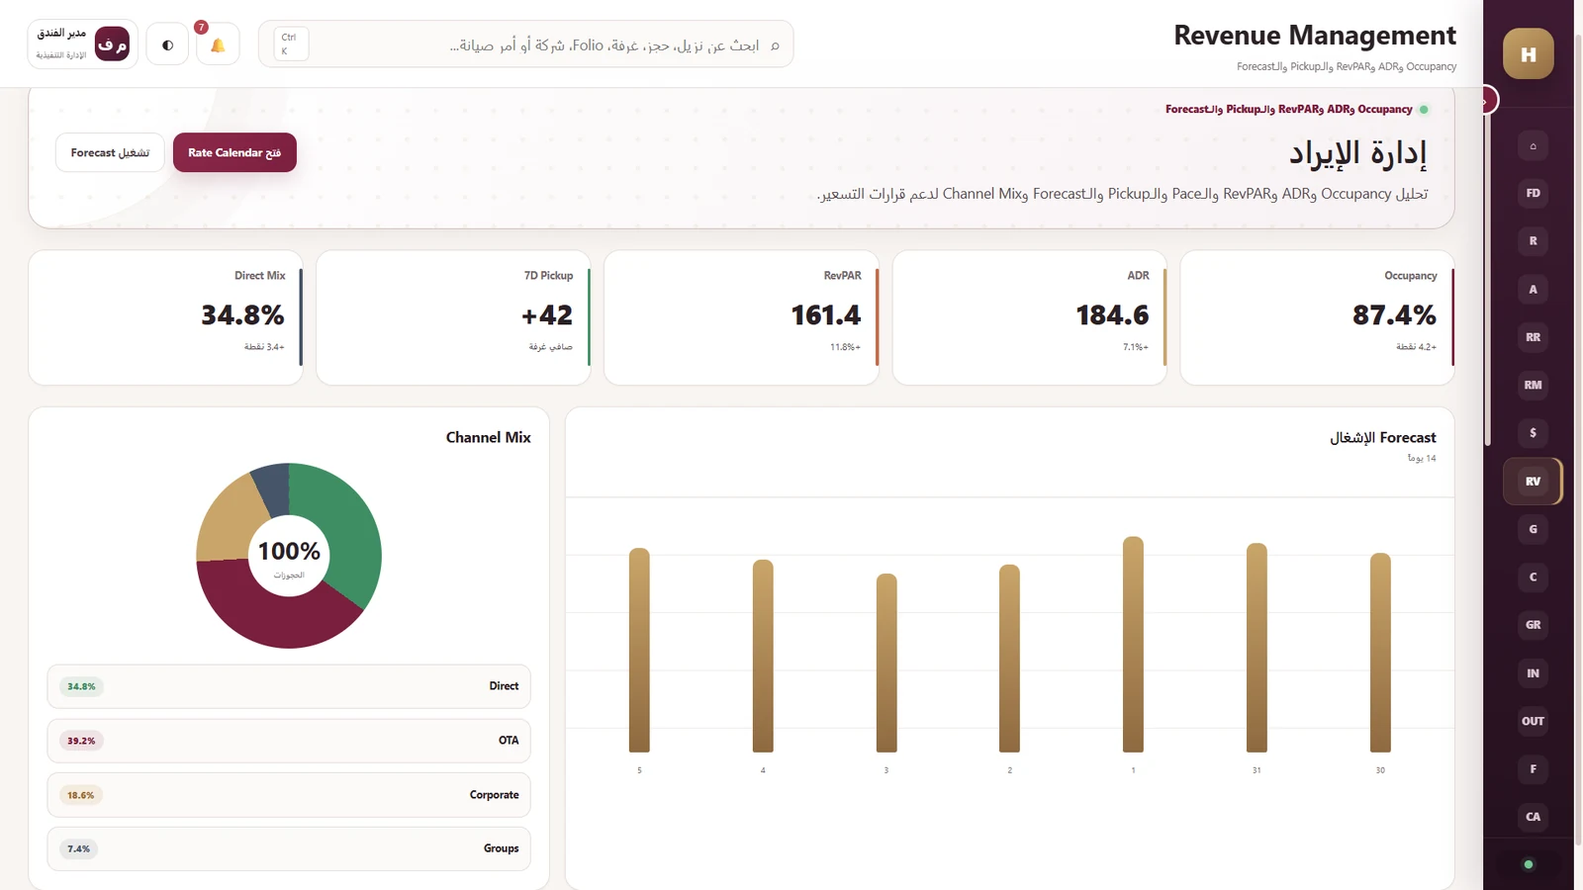
Task: Click the ADR 184.6 card
Action: click(x=1029, y=317)
